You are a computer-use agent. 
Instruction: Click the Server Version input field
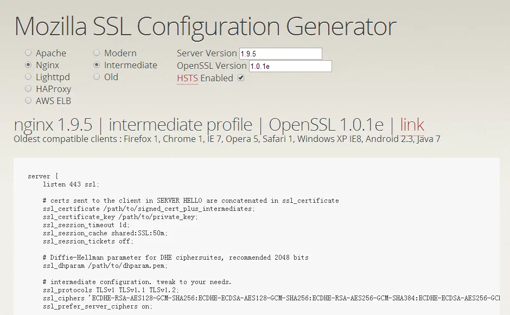pyautogui.click(x=280, y=54)
